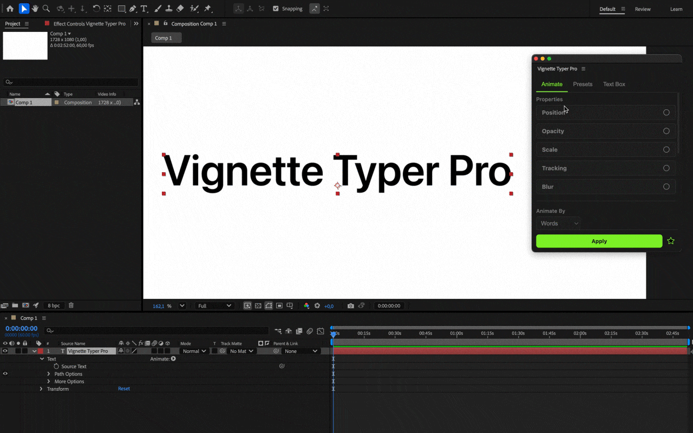Select the Roto Brush tool
This screenshot has width=693, height=433.
click(194, 9)
